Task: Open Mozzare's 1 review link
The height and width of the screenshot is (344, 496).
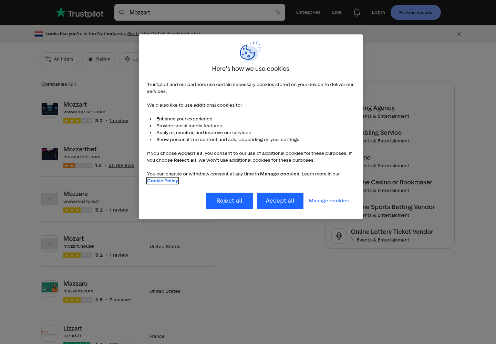Action: pos(119,210)
